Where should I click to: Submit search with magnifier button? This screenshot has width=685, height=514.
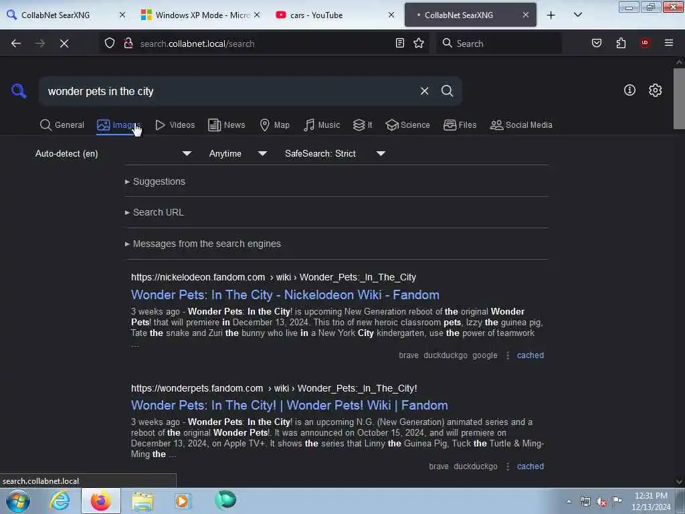[x=447, y=91]
